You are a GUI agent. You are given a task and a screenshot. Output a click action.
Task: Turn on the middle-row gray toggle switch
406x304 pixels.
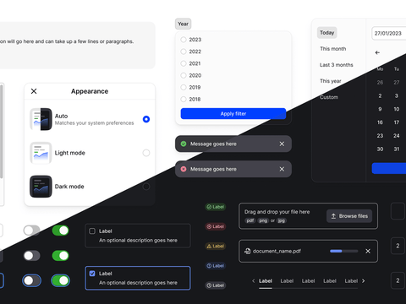point(32,256)
